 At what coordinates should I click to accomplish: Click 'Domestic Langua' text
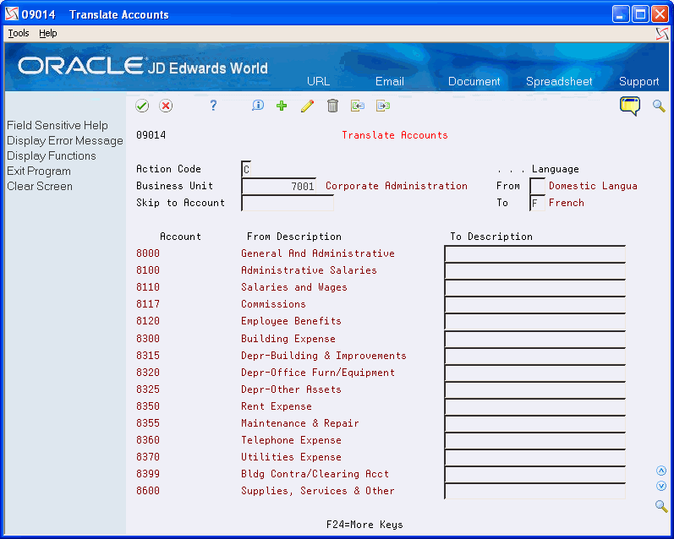tap(593, 186)
